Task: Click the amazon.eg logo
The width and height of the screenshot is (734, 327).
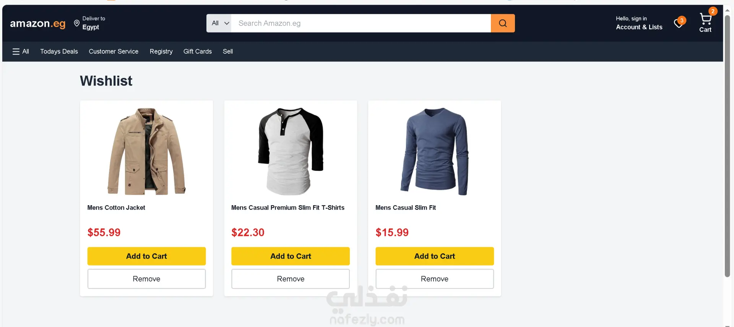Action: pyautogui.click(x=38, y=24)
